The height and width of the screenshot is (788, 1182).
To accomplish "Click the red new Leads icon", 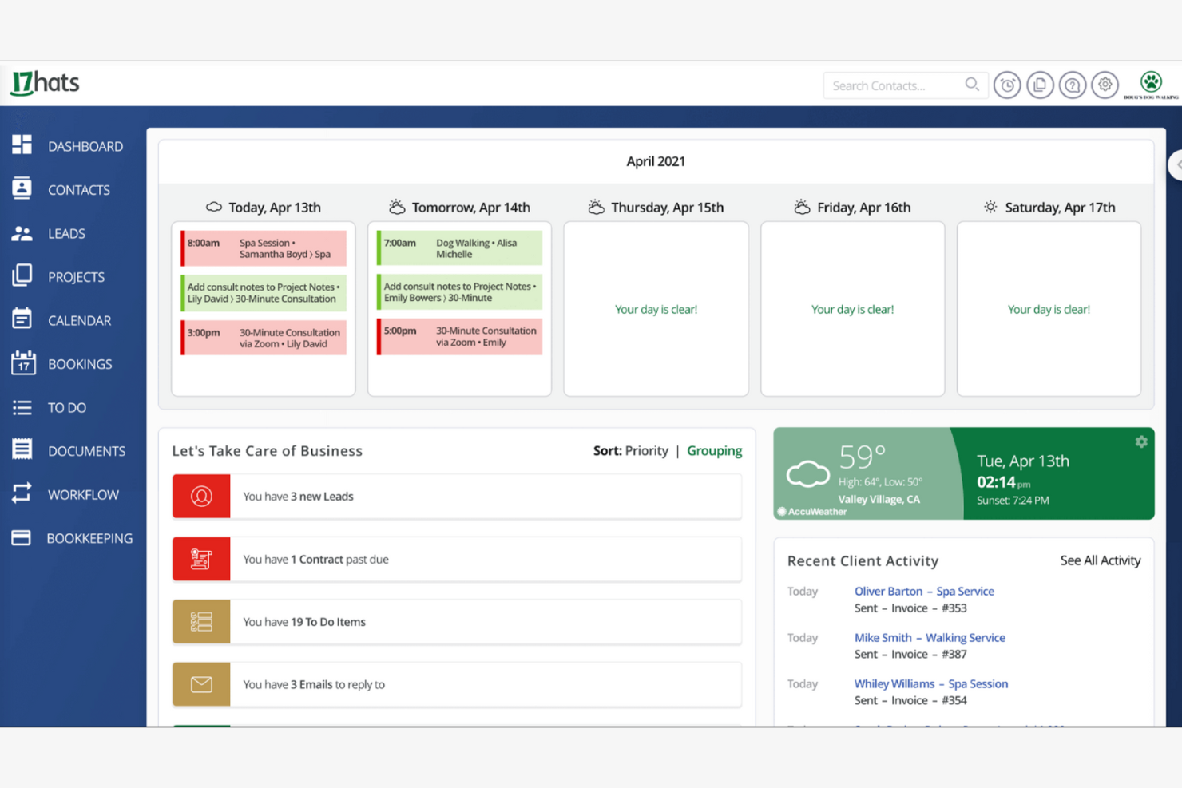I will [x=201, y=497].
